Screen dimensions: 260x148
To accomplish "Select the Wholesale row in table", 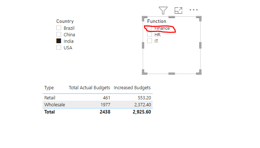I will (98, 105).
